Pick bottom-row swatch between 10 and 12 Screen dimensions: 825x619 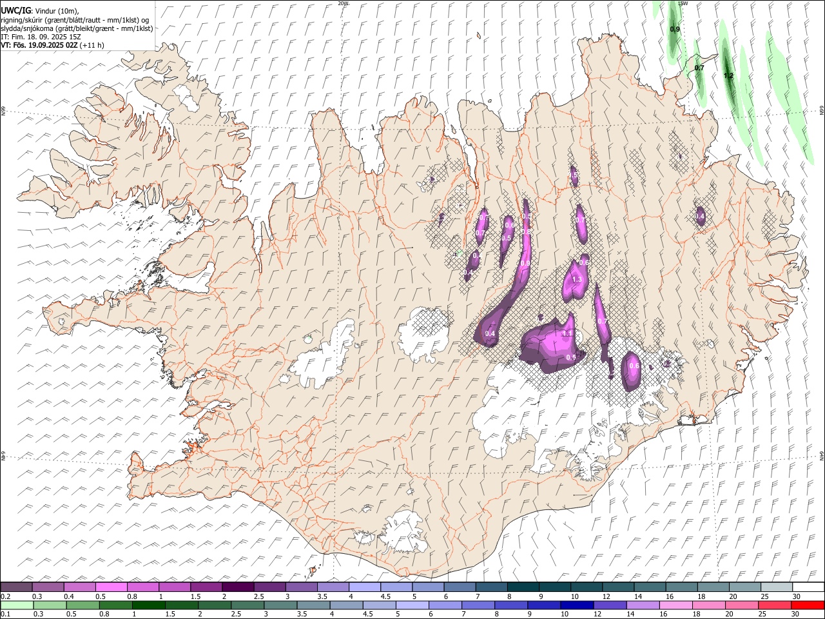(577, 605)
